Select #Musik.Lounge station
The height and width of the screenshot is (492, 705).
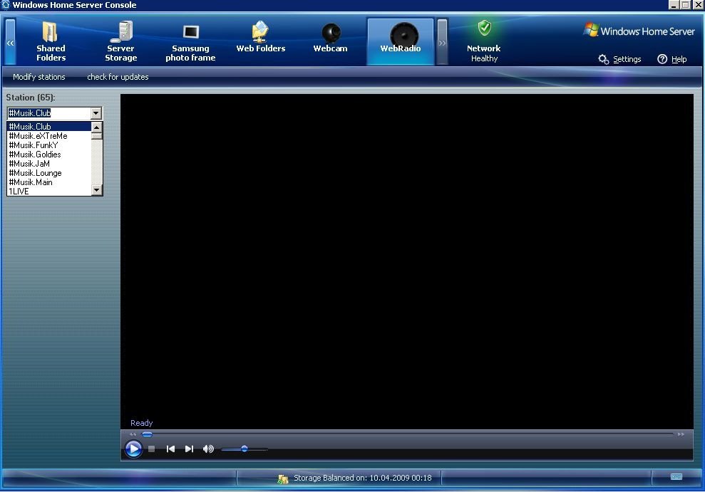49,173
